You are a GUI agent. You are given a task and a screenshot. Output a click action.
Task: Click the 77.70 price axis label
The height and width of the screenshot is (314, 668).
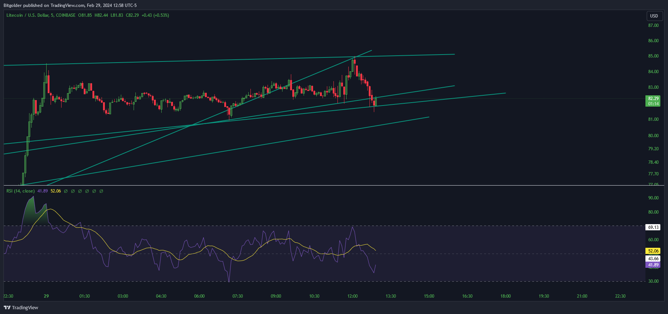click(x=653, y=174)
